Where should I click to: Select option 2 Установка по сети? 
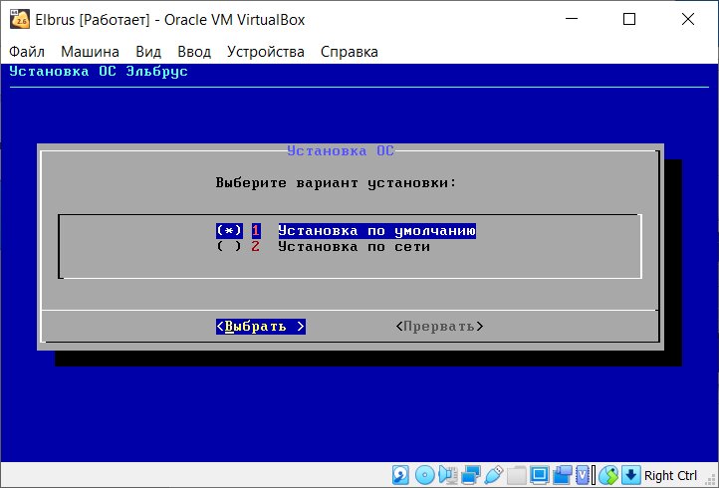click(x=323, y=246)
